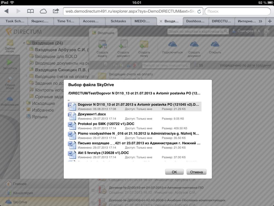Show more tabs with double chevron

[261, 21]
